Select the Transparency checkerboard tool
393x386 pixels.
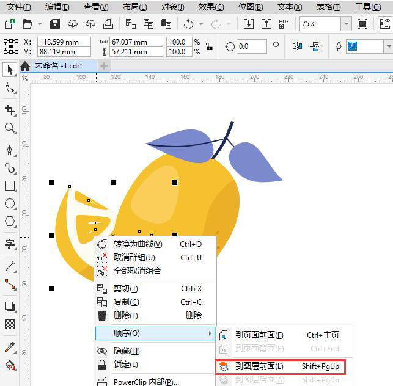pyautogui.click(x=10, y=324)
